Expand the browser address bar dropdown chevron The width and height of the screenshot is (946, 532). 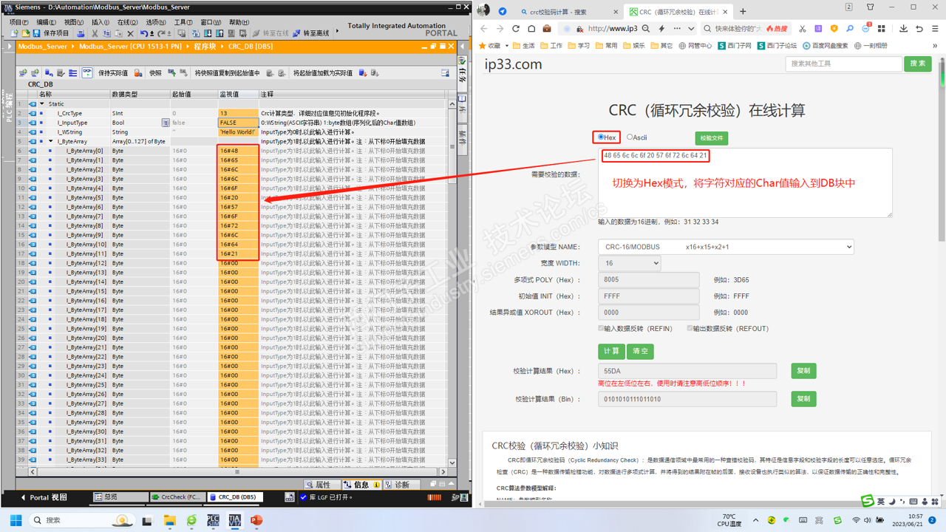(691, 29)
